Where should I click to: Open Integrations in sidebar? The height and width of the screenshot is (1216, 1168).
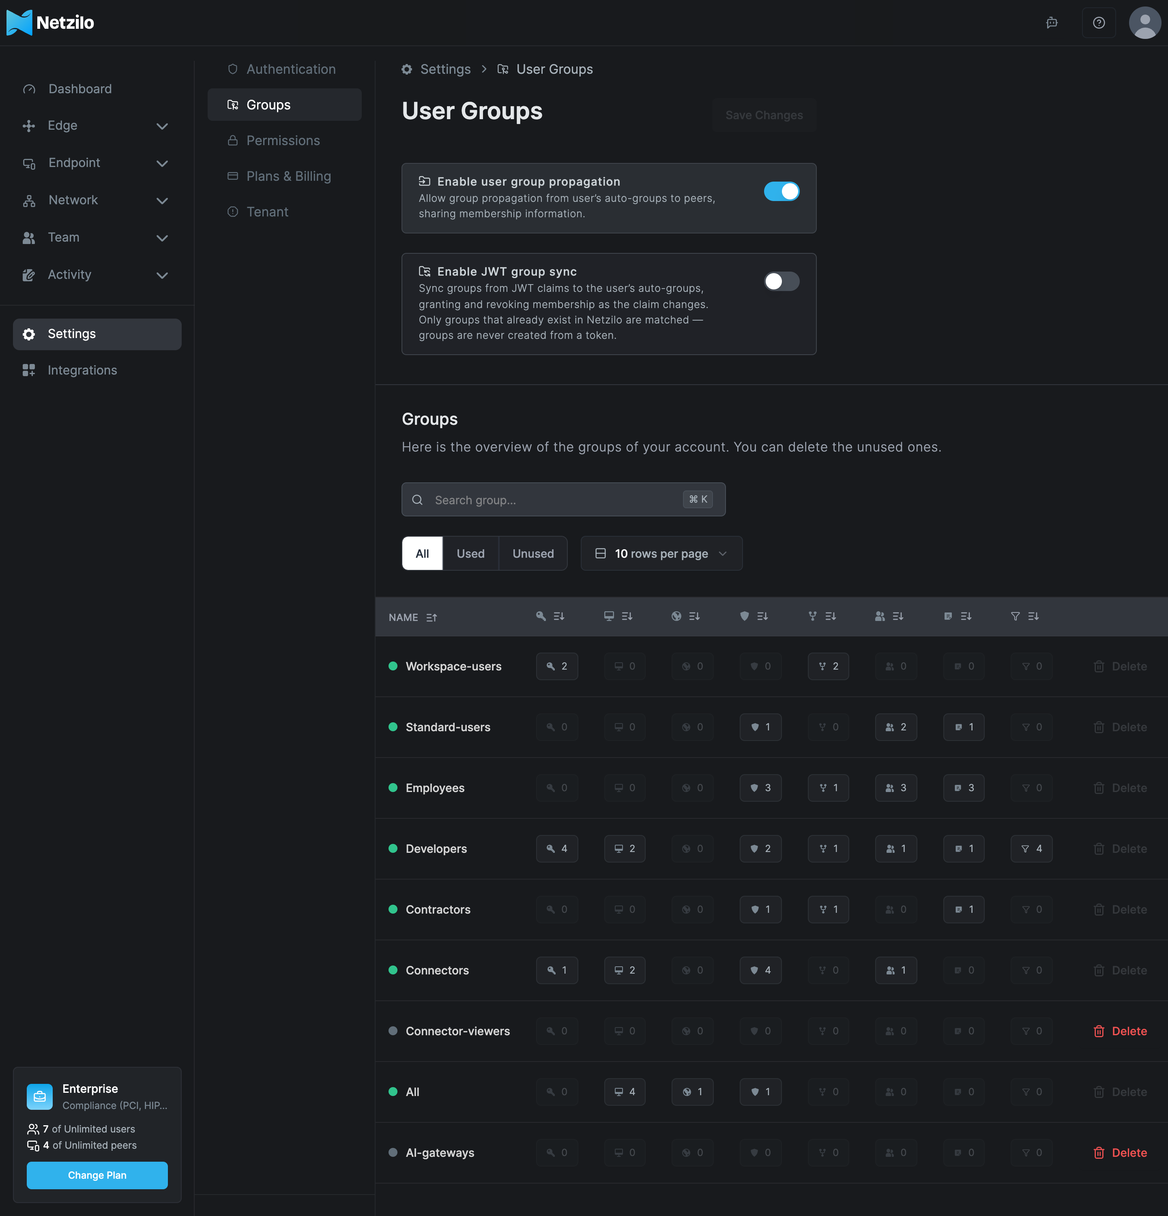pyautogui.click(x=97, y=370)
